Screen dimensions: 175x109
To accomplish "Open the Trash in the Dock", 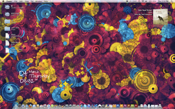I will 161,106.
